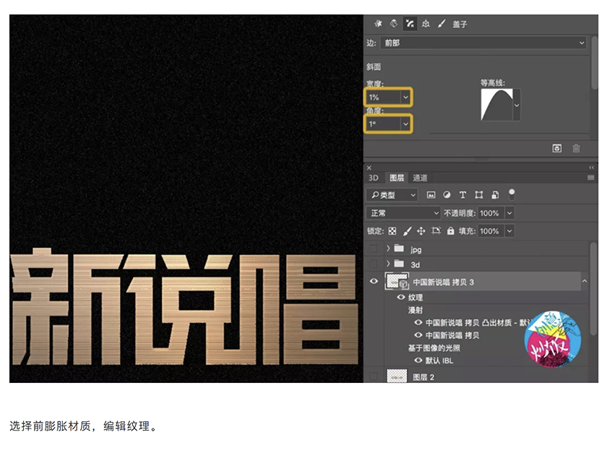Open the 宽度 1% dropdown arrow
Screen dimensions: 610x453
click(405, 98)
